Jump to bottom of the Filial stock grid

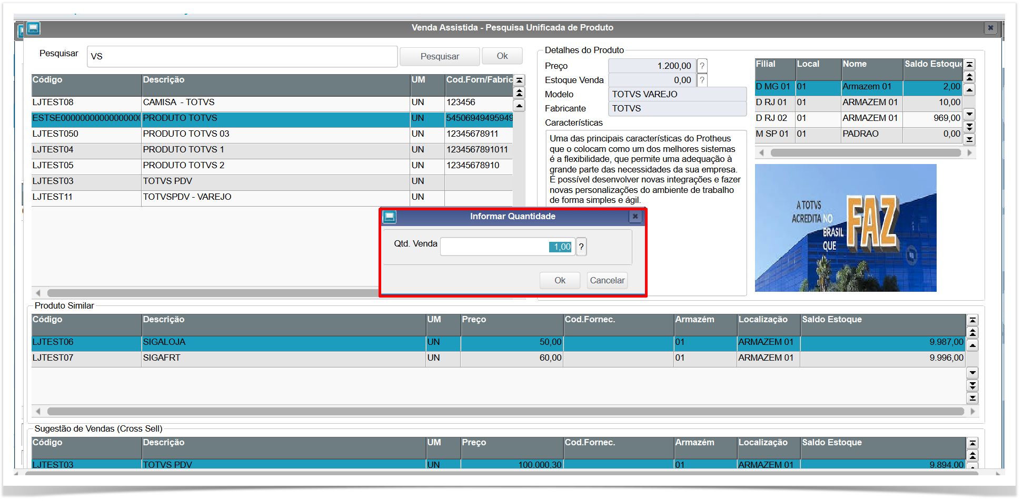point(969,139)
